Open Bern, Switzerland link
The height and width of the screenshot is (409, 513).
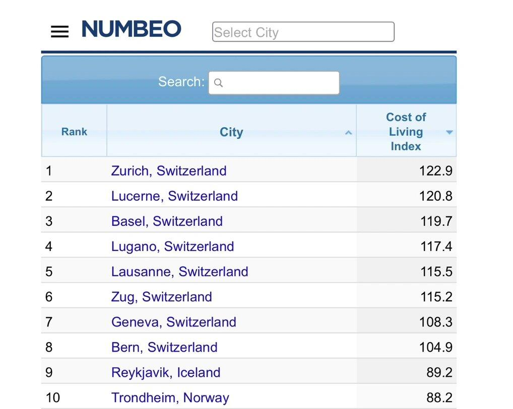pyautogui.click(x=164, y=347)
